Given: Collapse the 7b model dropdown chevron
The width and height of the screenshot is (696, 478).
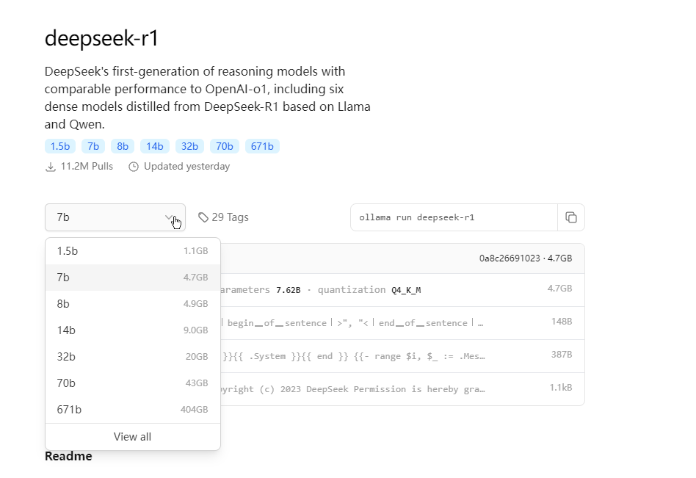Looking at the screenshot, I should pos(169,217).
